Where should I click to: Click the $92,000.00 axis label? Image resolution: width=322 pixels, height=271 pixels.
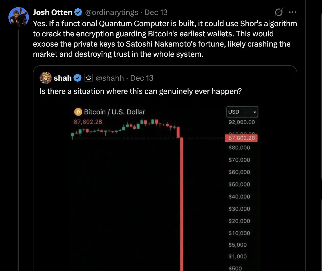241,122
